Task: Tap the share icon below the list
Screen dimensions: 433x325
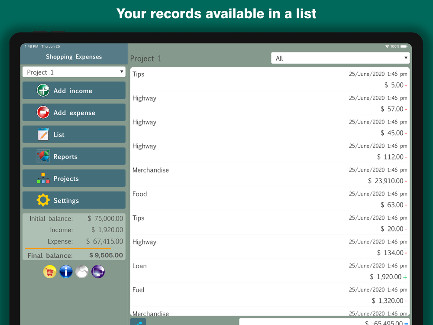Action: point(138,322)
